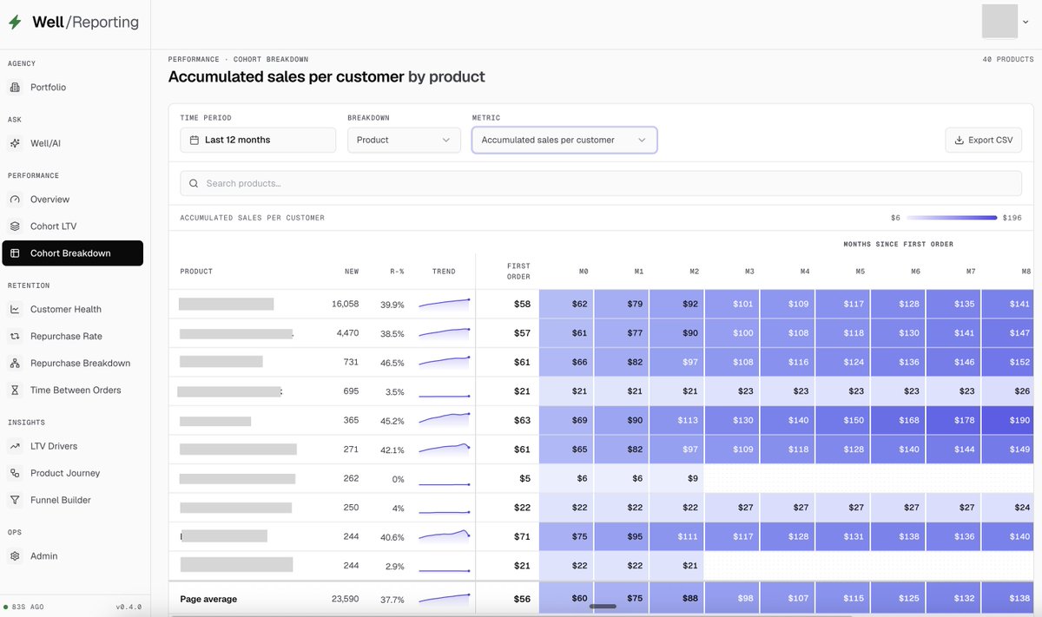Viewport: 1042px width, 617px height.
Task: Open the Well/AI assistant page
Action: tap(73, 143)
